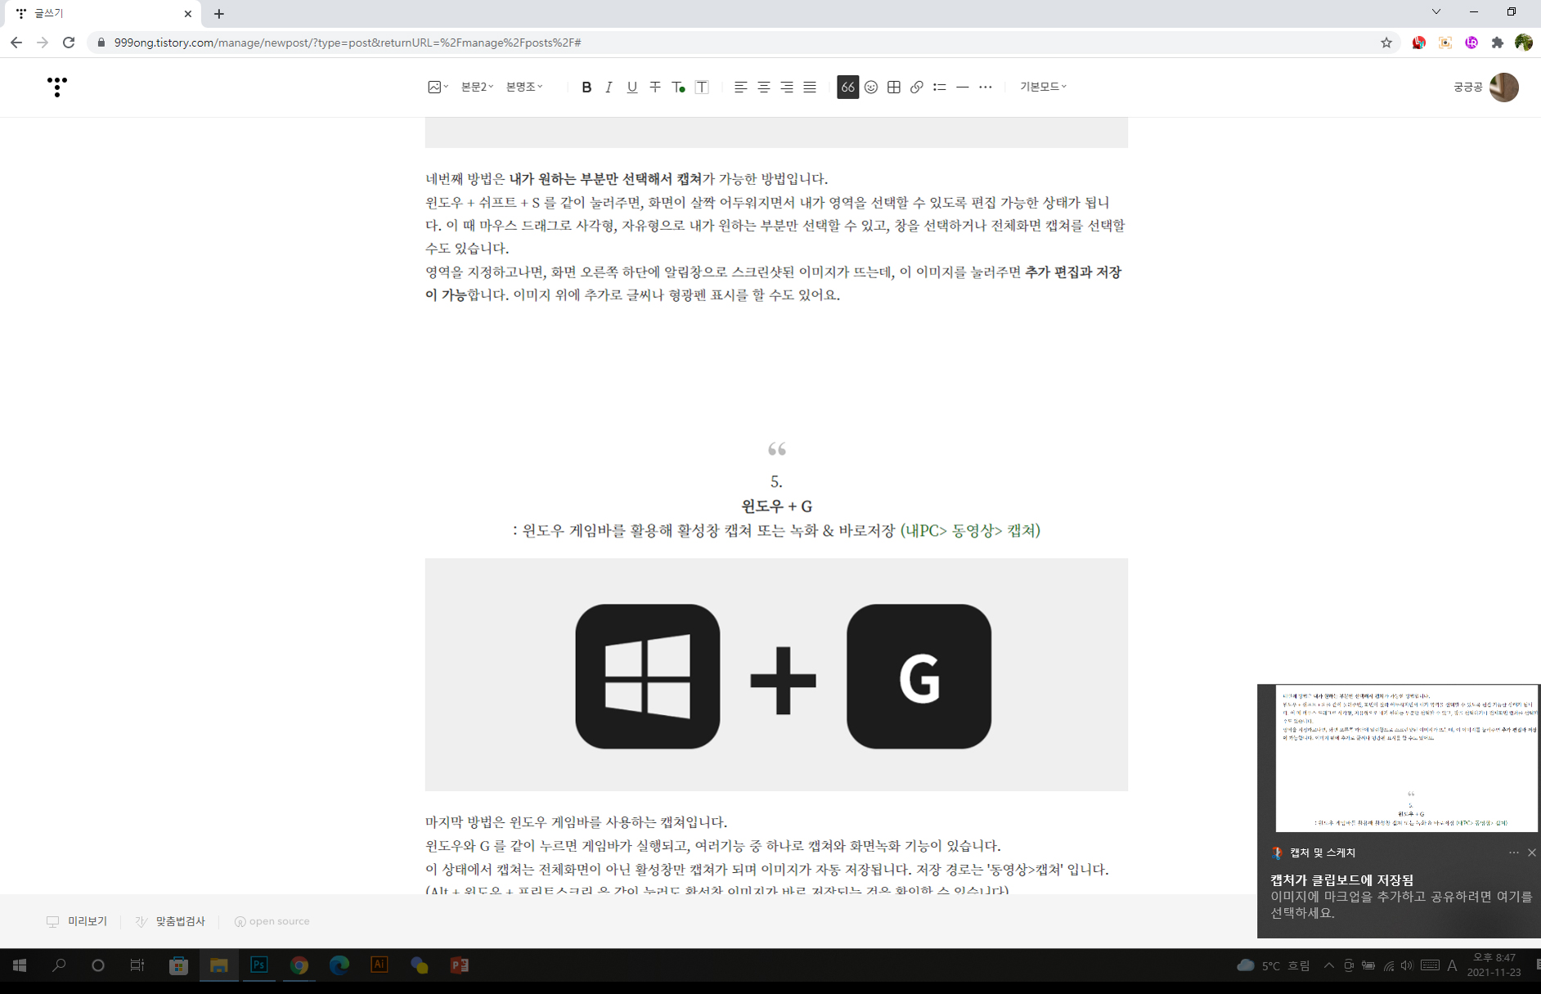This screenshot has height=994, width=1541.
Task: Open image attach dropdown
Action: point(438,87)
